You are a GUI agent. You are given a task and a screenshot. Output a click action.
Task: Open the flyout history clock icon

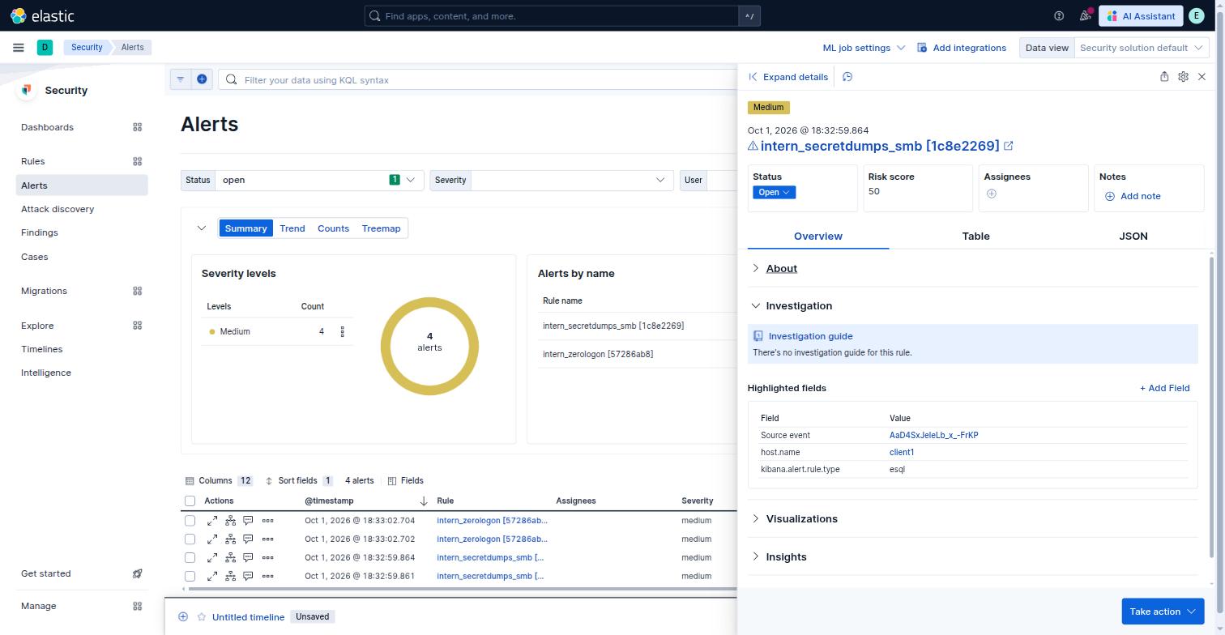pyautogui.click(x=847, y=77)
